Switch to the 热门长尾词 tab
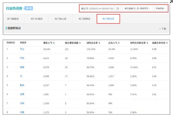This screenshot has width=173, height=117. click(36, 19)
